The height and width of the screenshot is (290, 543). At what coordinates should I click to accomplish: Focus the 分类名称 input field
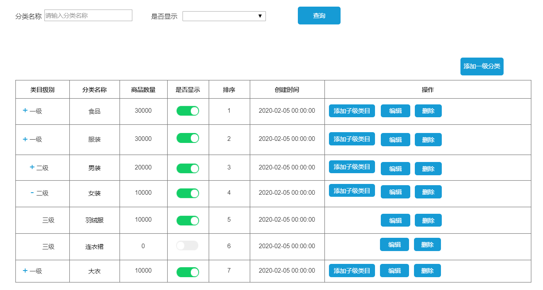click(x=88, y=16)
